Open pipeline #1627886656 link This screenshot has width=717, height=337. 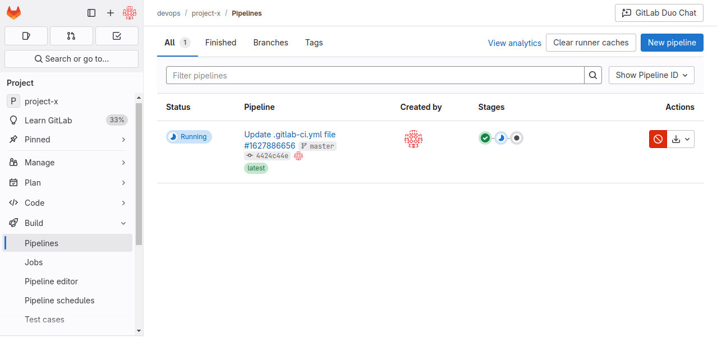[x=270, y=146]
